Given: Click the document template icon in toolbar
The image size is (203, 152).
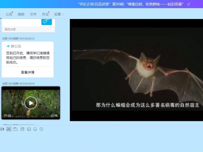Looking at the screenshot, I should tap(23, 129).
